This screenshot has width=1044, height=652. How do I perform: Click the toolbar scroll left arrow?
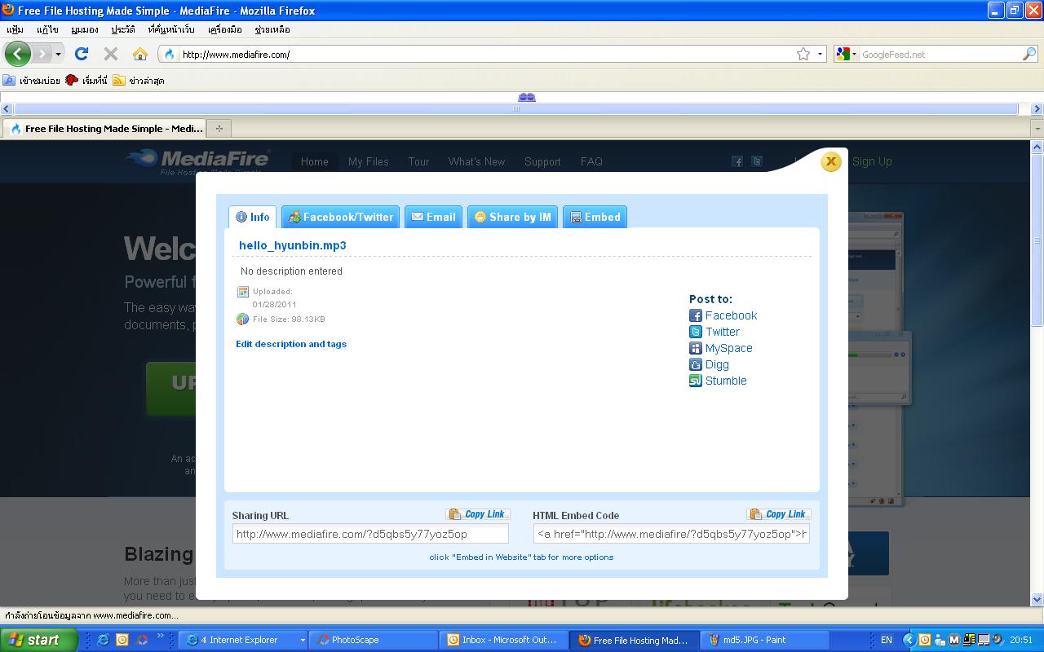tap(6, 108)
